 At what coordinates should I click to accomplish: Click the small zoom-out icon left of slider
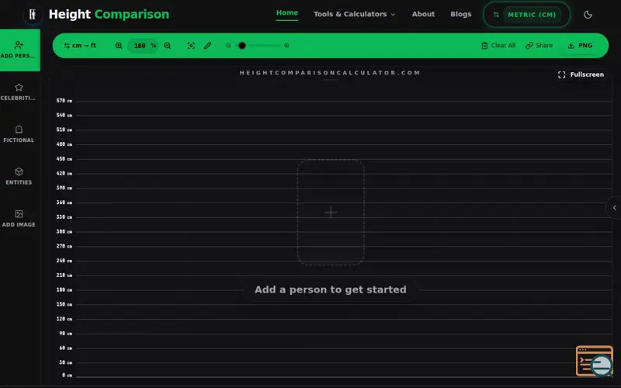228,46
